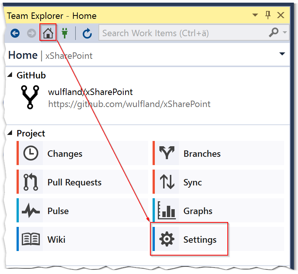
Task: Refresh Team Explorer with the refresh icon
Action: [x=87, y=34]
